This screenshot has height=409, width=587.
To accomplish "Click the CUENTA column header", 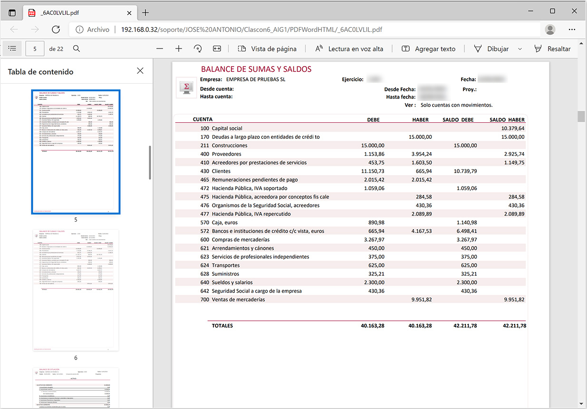I will [202, 119].
